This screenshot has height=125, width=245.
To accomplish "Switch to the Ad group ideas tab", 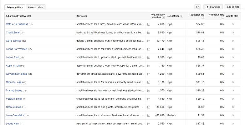I will [15, 7].
